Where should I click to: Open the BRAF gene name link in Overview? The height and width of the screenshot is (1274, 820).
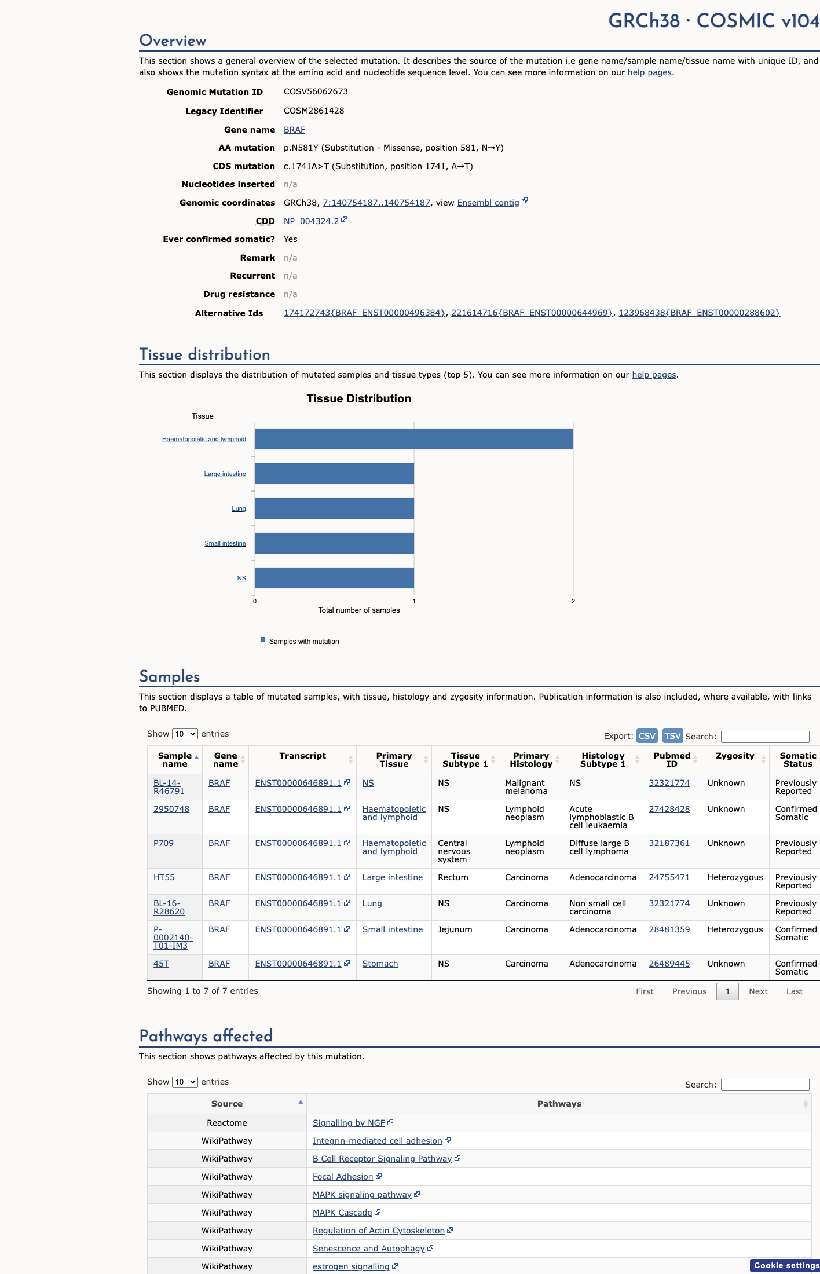coord(294,130)
